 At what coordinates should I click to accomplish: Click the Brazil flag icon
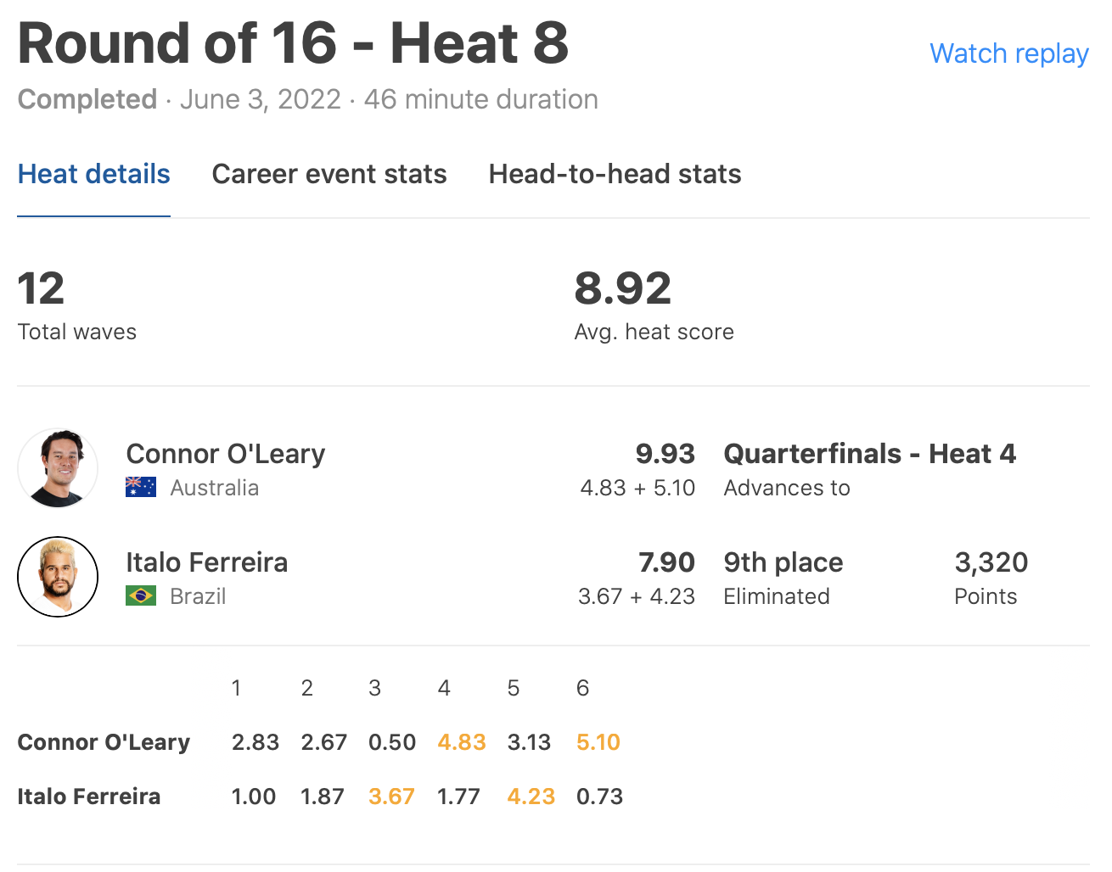coord(140,596)
